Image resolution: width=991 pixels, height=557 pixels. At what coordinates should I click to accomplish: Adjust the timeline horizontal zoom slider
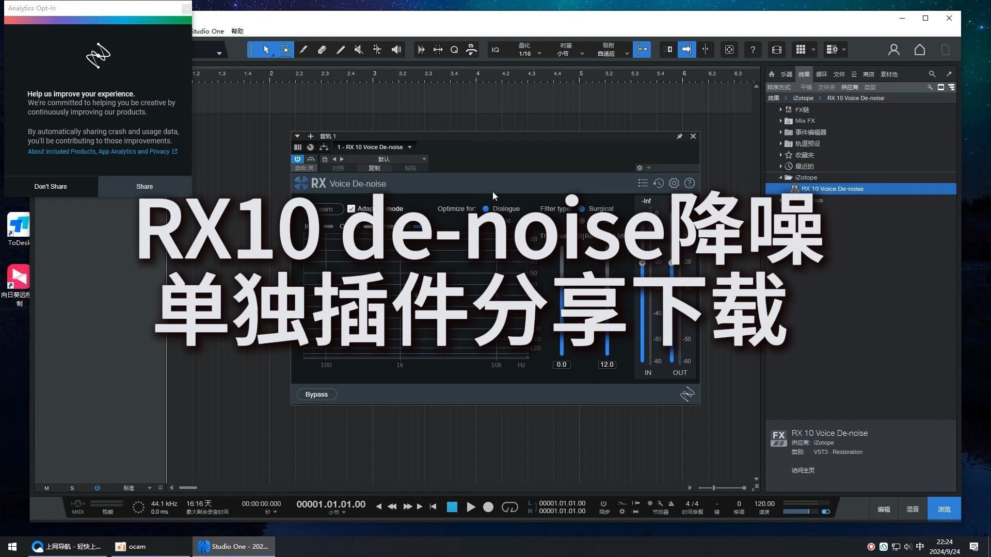(x=722, y=487)
